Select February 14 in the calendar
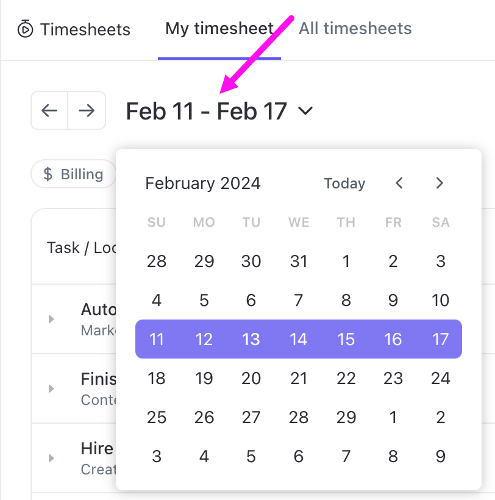 [299, 339]
